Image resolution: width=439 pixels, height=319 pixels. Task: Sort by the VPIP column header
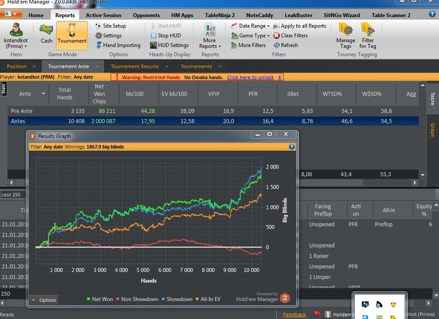214,94
